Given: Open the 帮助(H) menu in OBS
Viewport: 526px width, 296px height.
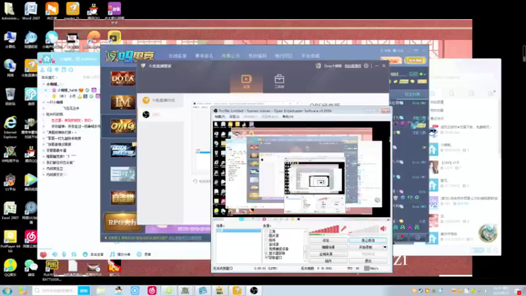Looking at the screenshot, I should pos(288,116).
